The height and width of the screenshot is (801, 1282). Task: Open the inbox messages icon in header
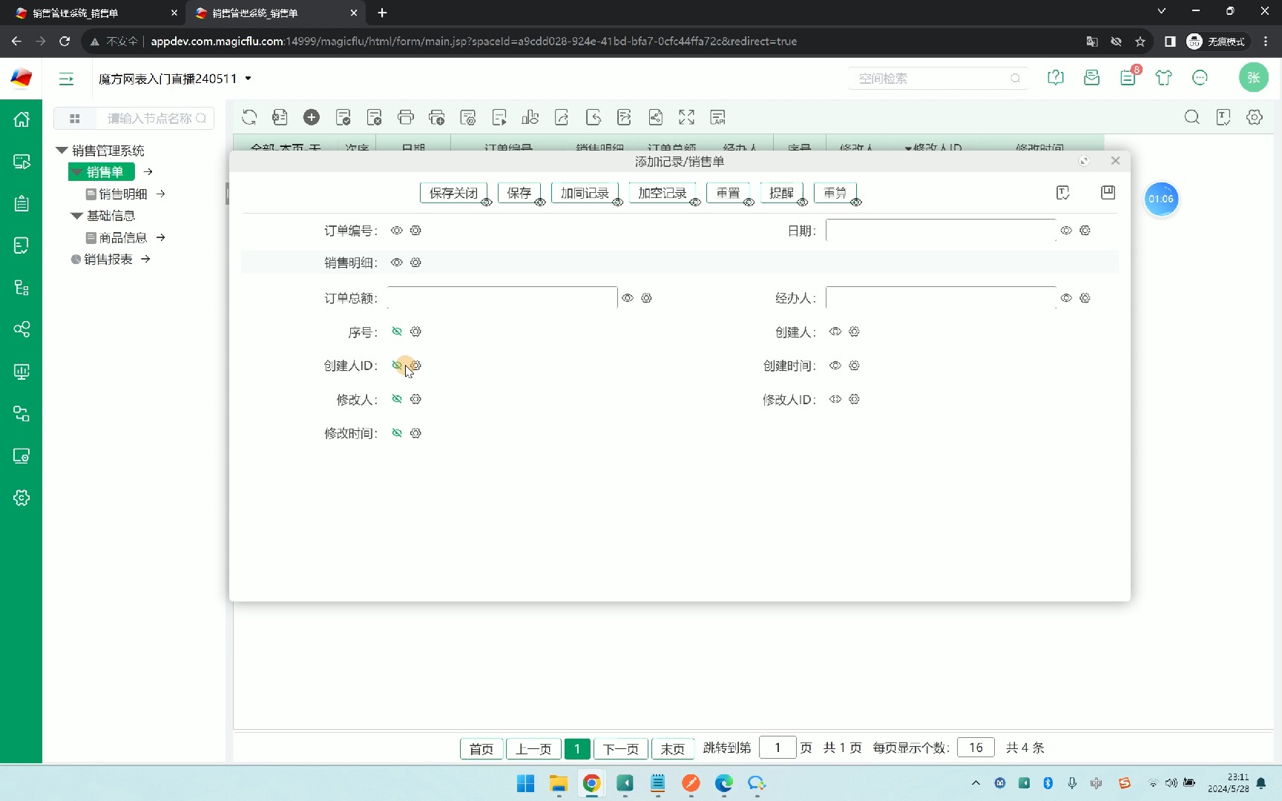1091,77
